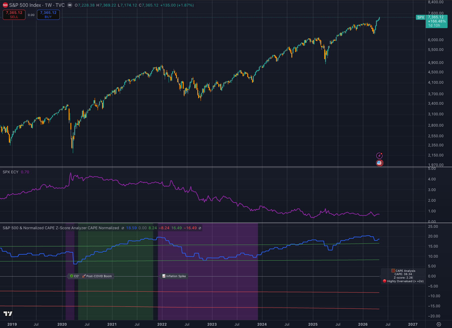Click the 0.00 spread value between Sell and Buy
The width and height of the screenshot is (452, 328).
pyautogui.click(x=31, y=15)
